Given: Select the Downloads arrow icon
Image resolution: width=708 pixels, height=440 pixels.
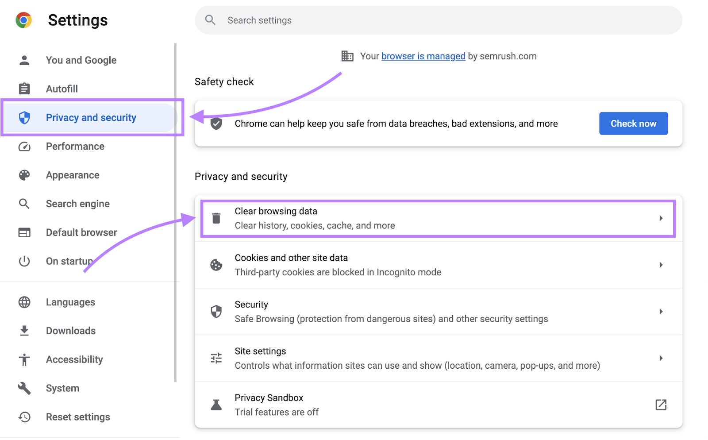Looking at the screenshot, I should 24,331.
